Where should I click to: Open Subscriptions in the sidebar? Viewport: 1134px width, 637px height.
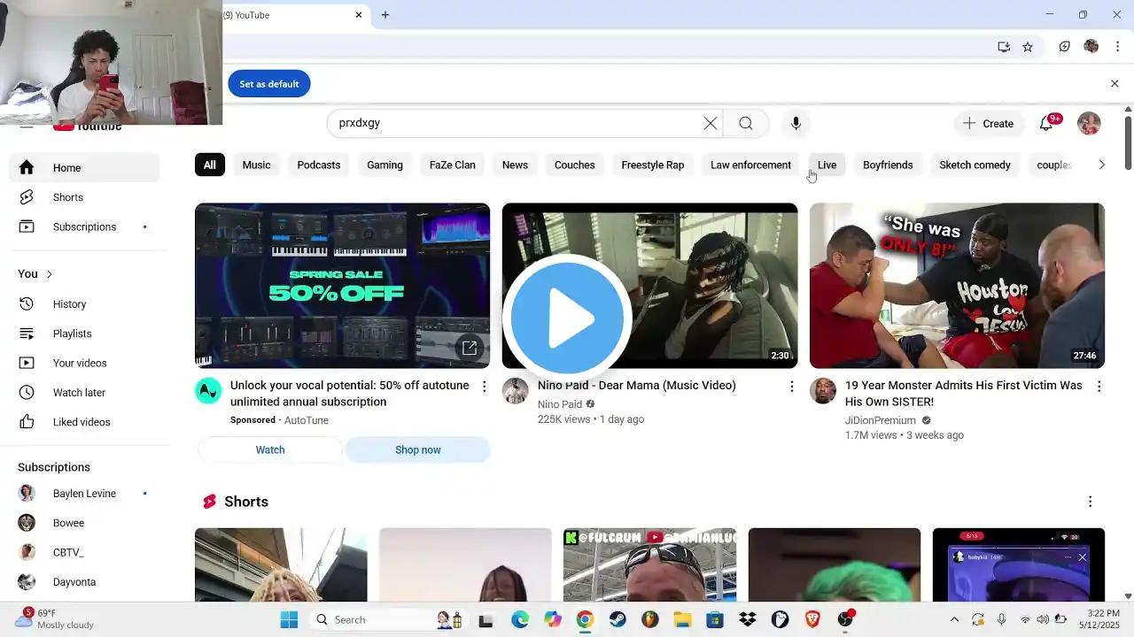(84, 226)
